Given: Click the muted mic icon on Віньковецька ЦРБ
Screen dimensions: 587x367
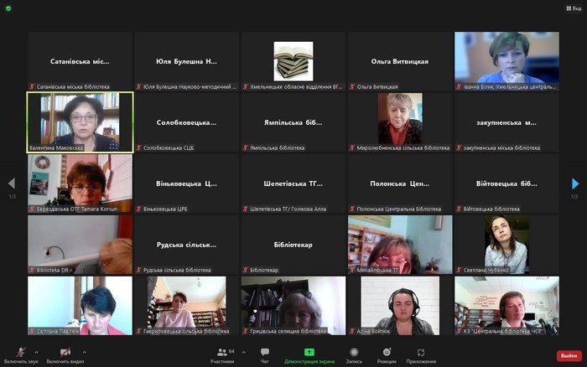Looking at the screenshot, I should 138,209.
